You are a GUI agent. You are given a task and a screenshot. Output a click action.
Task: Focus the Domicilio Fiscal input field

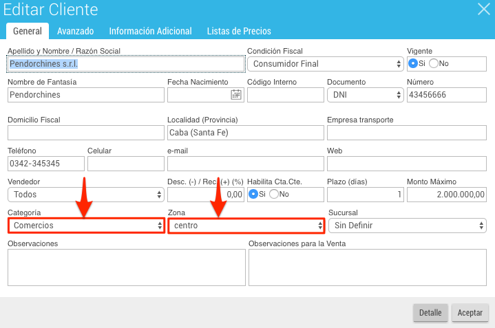(86, 133)
